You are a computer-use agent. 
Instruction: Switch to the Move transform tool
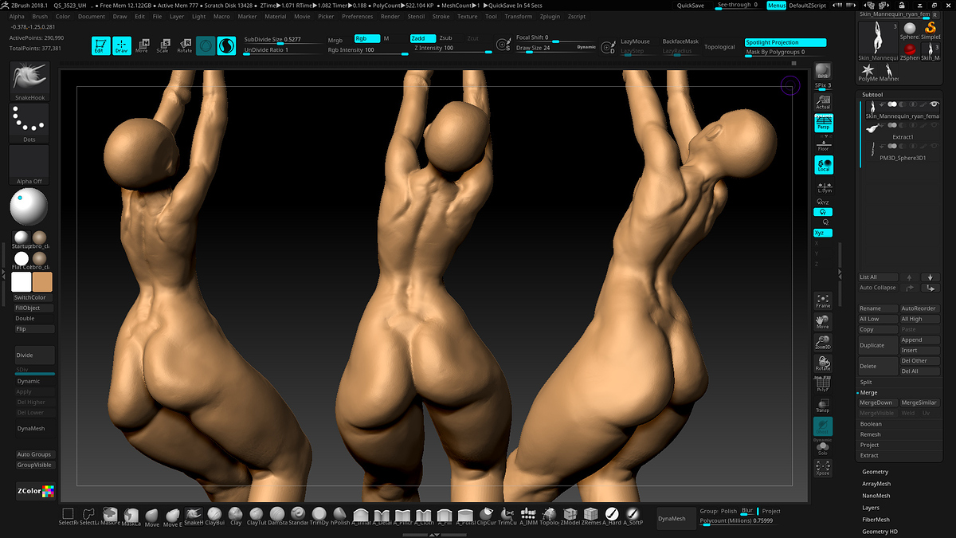point(142,46)
